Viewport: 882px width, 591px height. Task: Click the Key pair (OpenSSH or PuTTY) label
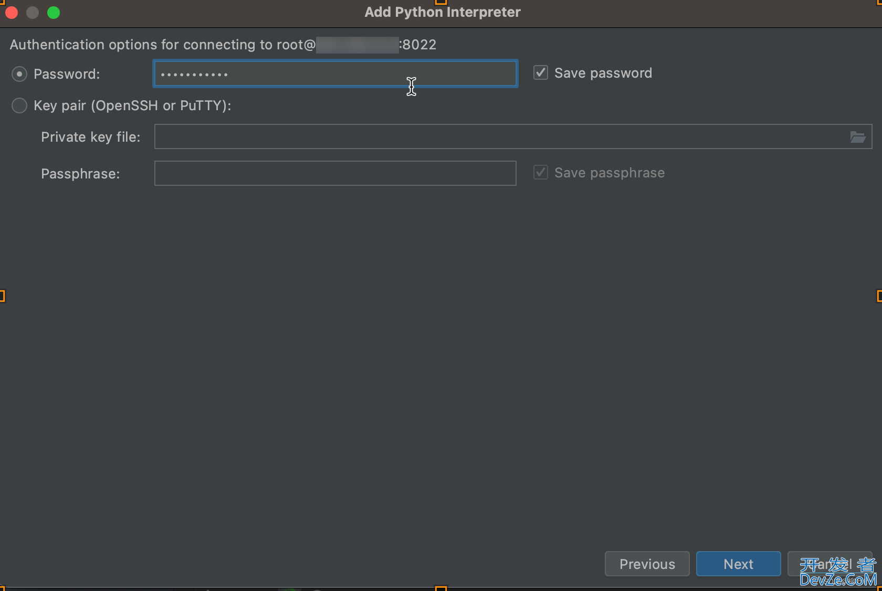(x=132, y=105)
